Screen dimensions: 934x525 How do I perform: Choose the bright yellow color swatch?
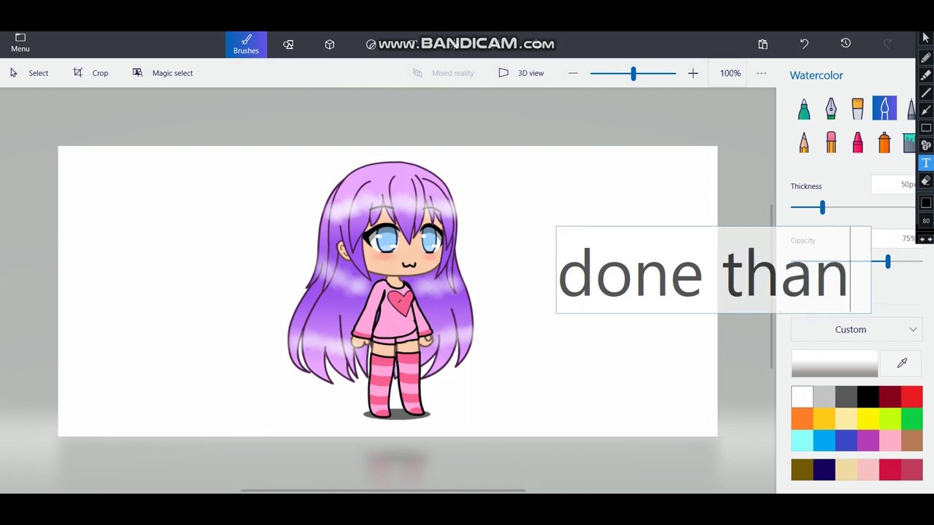pyautogui.click(x=868, y=419)
